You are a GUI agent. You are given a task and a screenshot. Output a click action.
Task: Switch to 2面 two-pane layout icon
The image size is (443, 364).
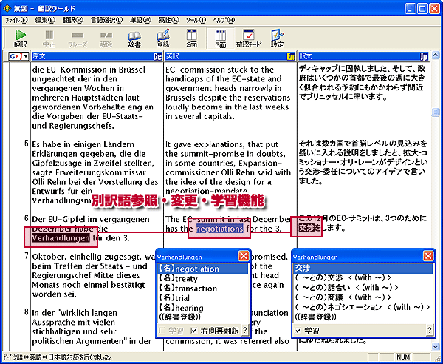coord(192,38)
